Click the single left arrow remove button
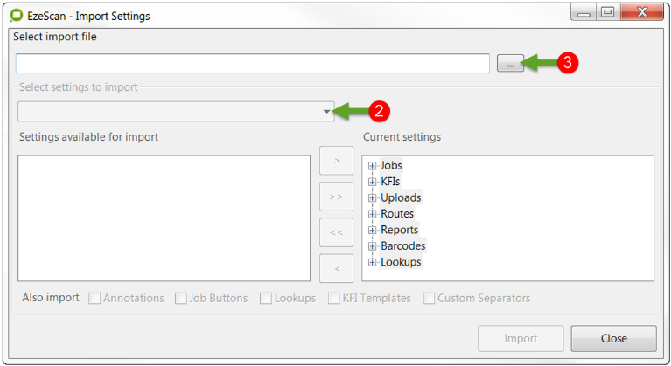Viewport: 671px width, 366px height. (337, 268)
